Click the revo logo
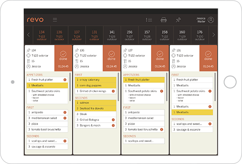Image resolution: width=242 pixels, height=164 pixels. tap(35, 20)
